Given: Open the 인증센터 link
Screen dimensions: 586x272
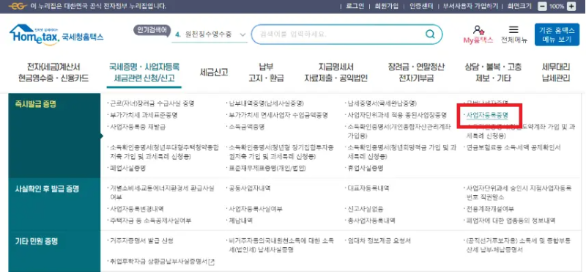Looking at the screenshot, I should pyautogui.click(x=421, y=7).
